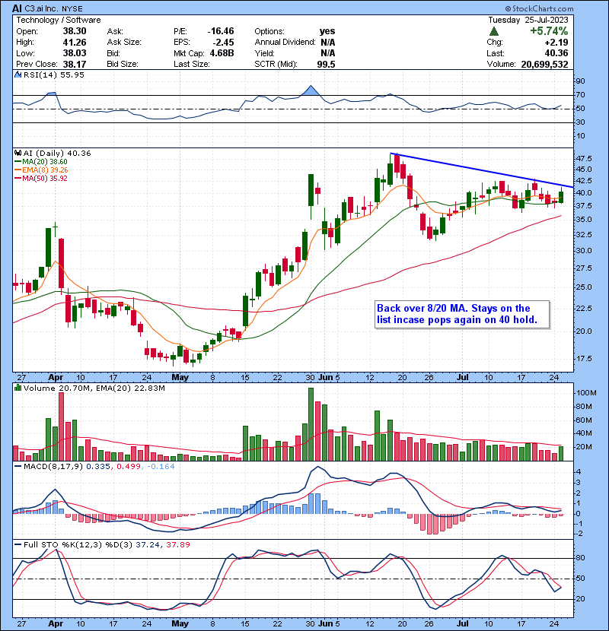Click the Low value 38.03
The height and width of the screenshot is (631, 609).
[x=75, y=53]
